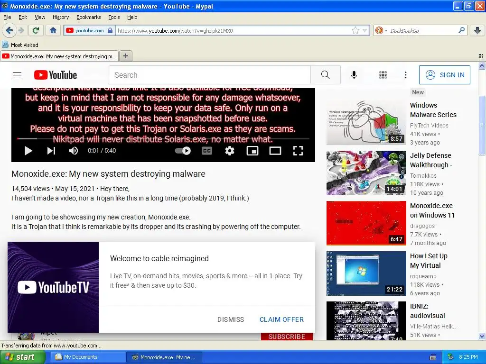Click the YouTube TV banner logo
This screenshot has width=486, height=364.
(x=53, y=287)
